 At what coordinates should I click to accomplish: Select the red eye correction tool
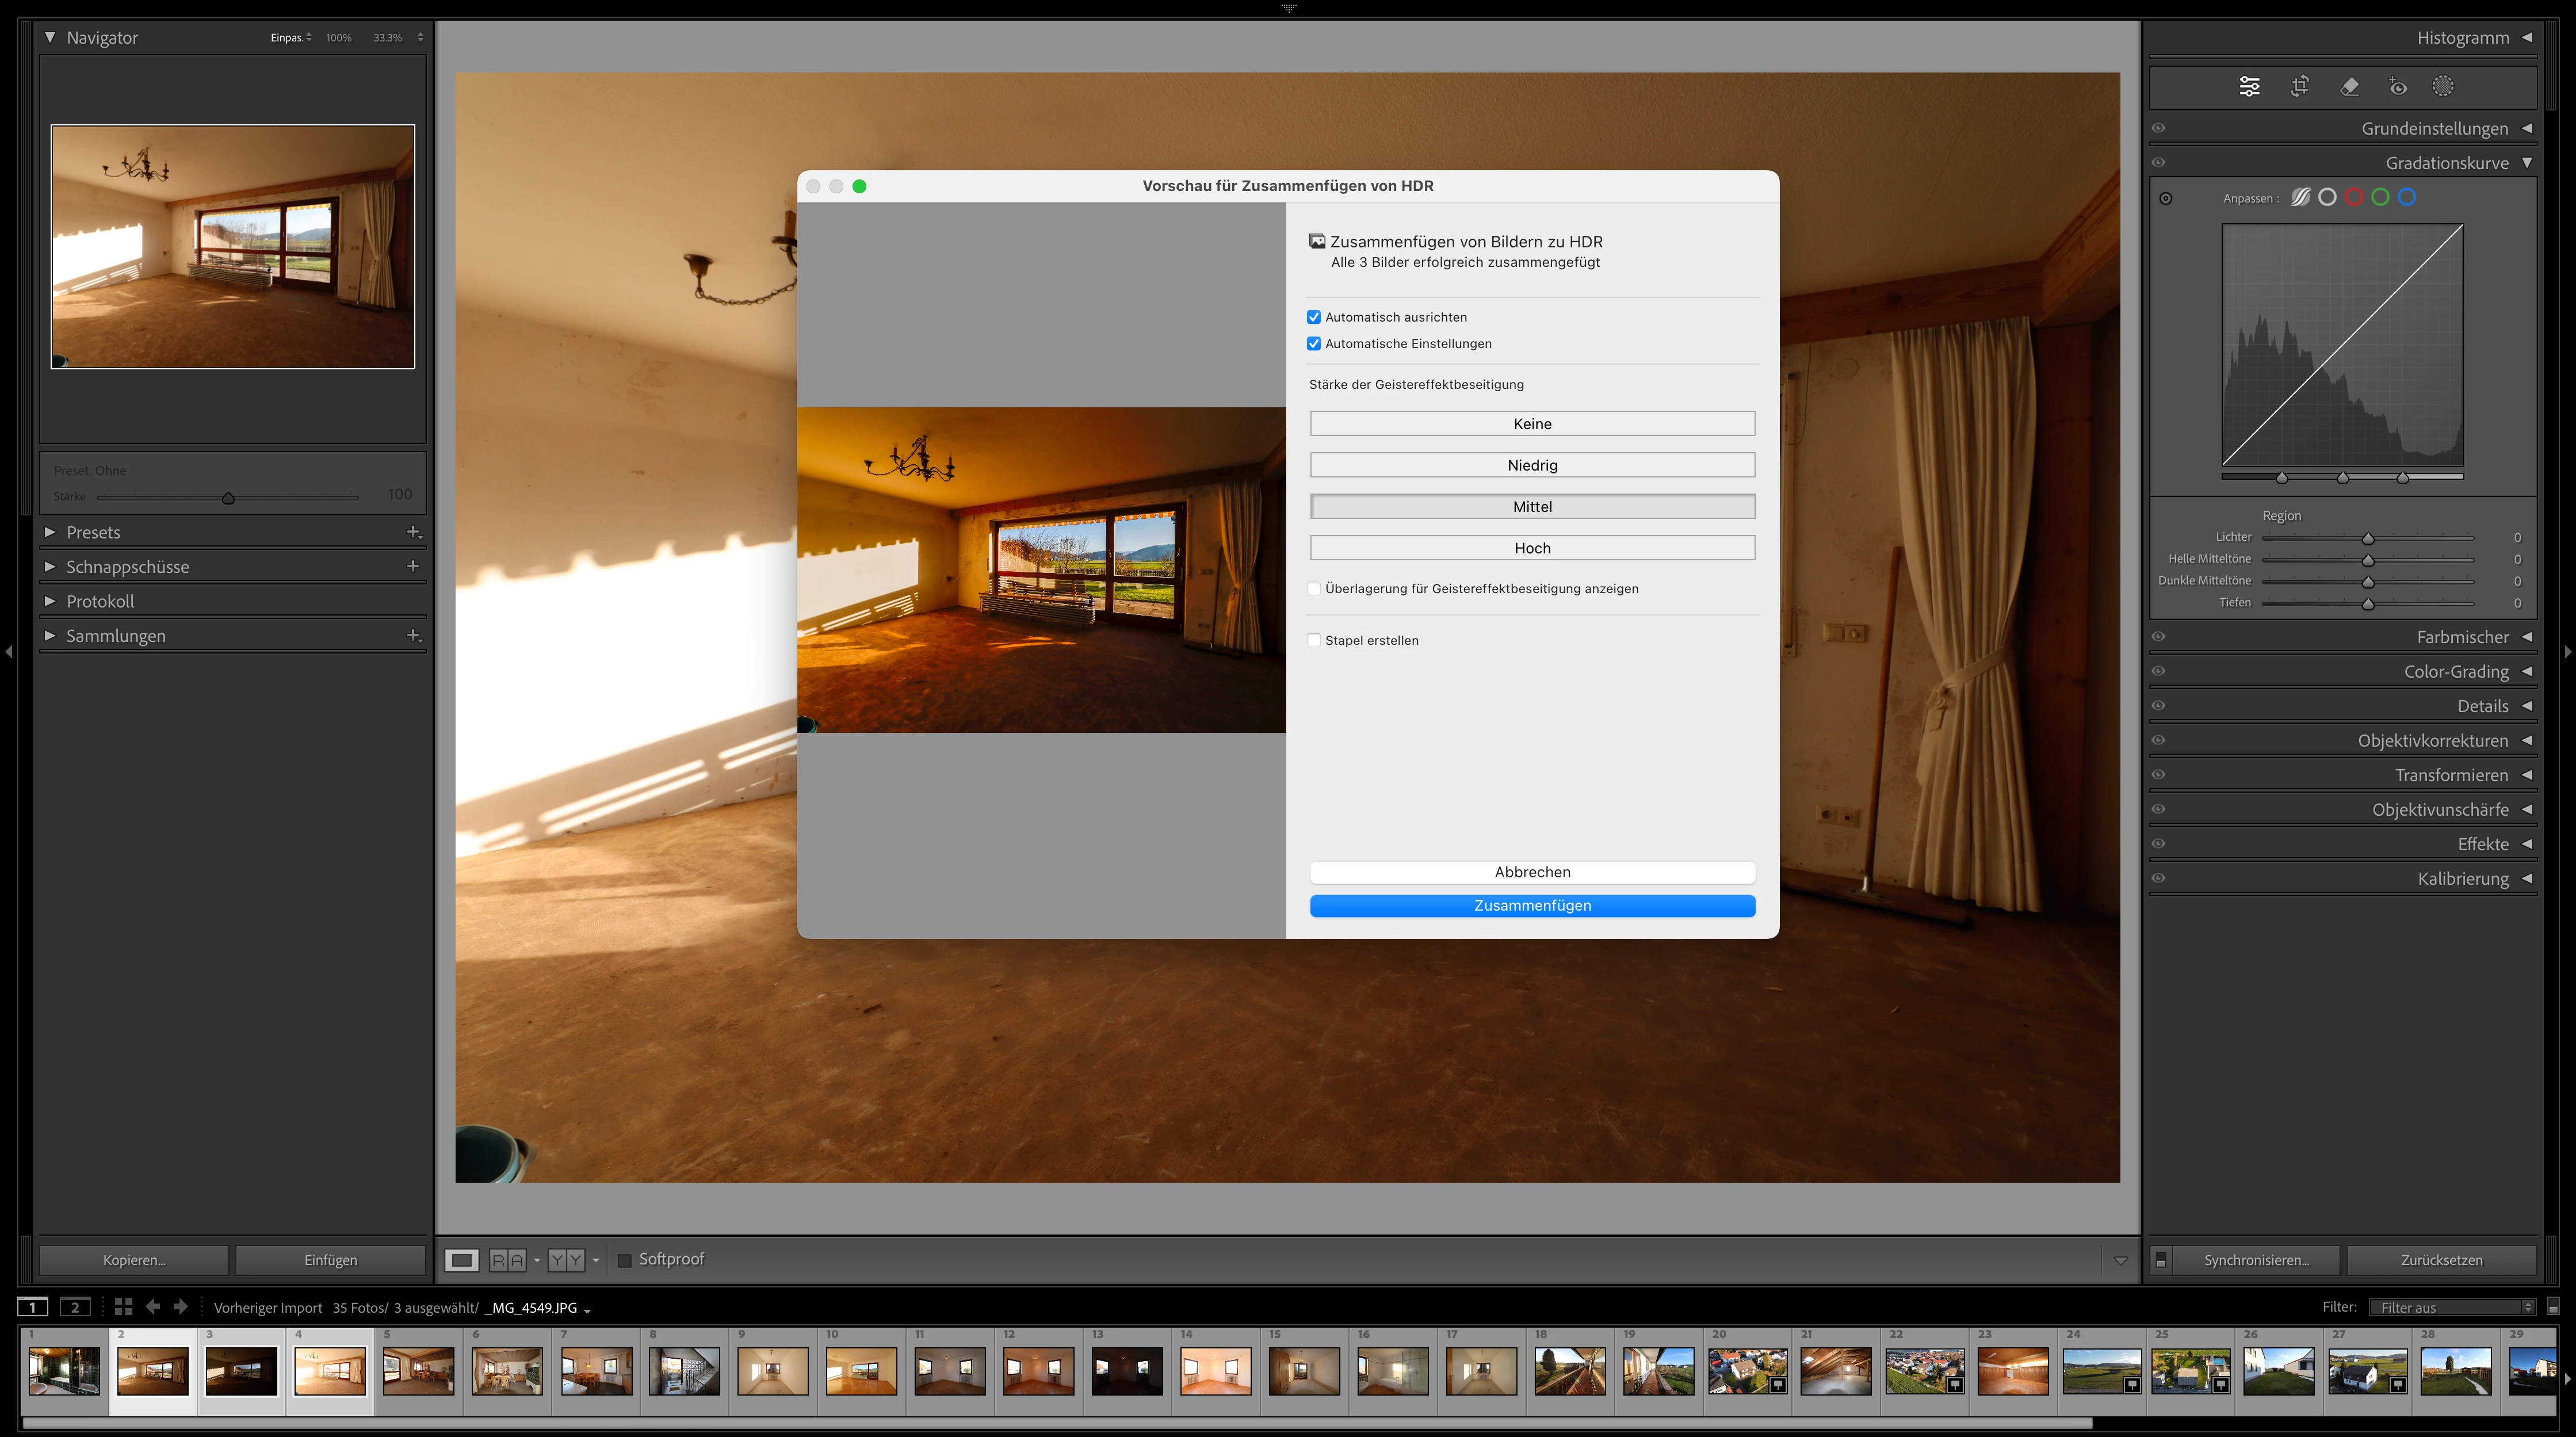click(2398, 87)
